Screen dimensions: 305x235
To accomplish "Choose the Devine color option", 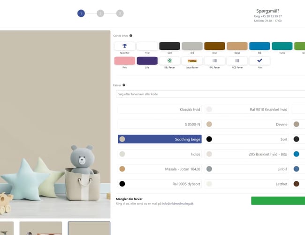I will (247, 125).
